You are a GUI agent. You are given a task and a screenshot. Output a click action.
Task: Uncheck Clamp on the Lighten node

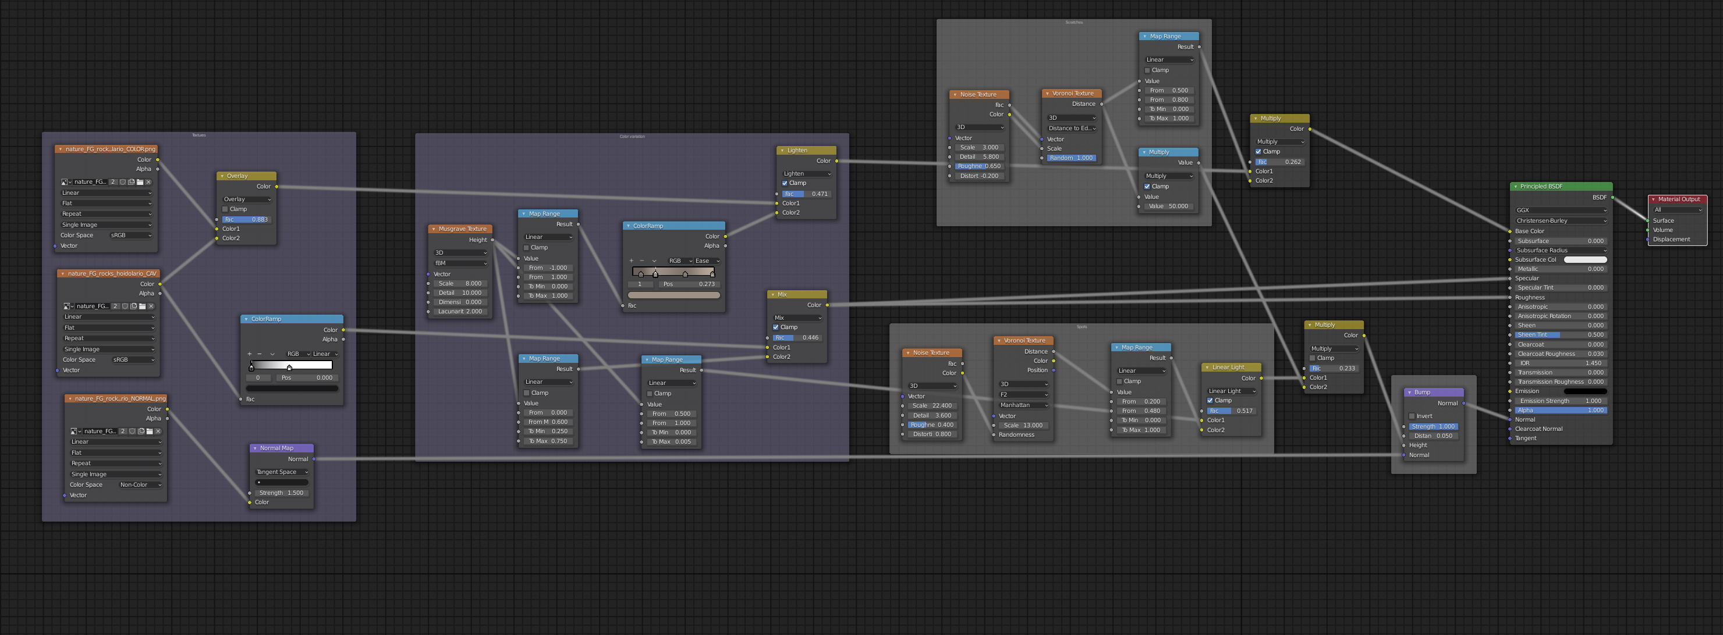coord(785,183)
